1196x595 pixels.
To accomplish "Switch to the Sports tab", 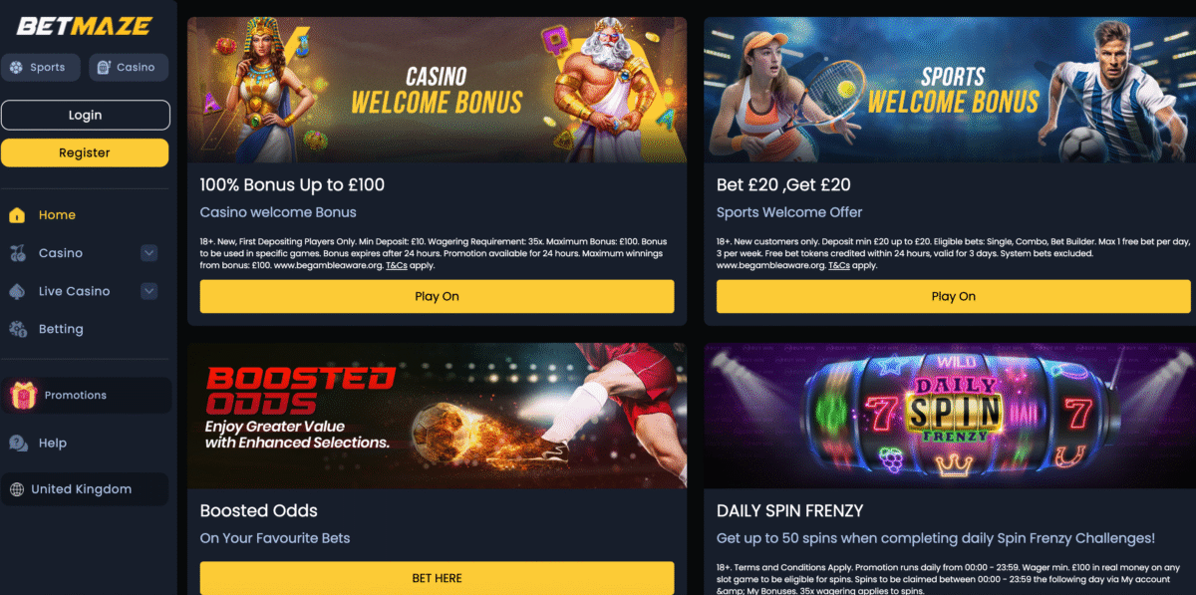I will point(40,67).
